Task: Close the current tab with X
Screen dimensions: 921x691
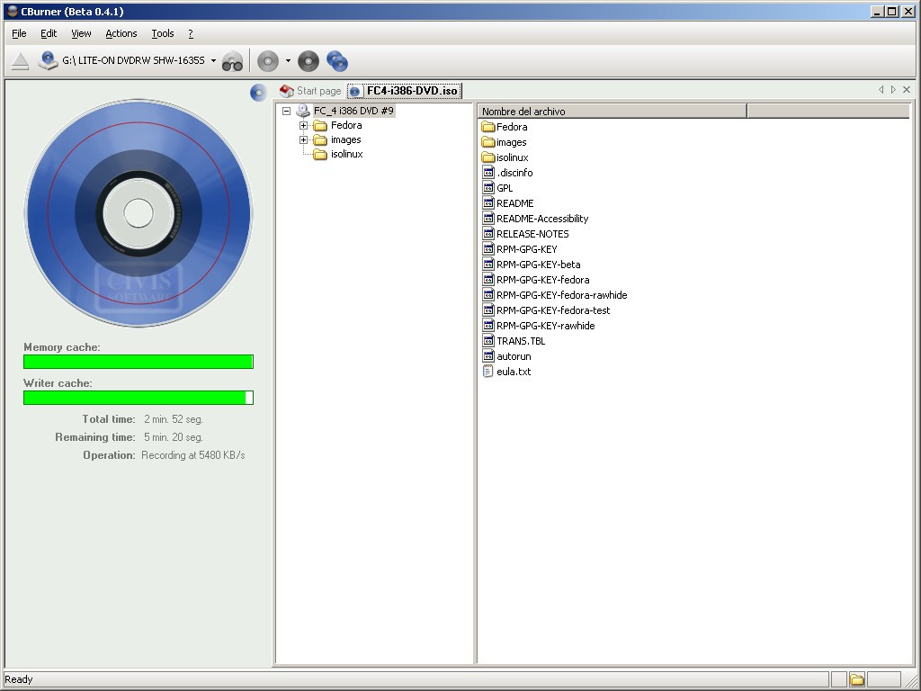Action: point(907,89)
